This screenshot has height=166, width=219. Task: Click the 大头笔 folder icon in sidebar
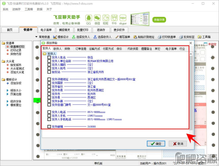[3, 61]
